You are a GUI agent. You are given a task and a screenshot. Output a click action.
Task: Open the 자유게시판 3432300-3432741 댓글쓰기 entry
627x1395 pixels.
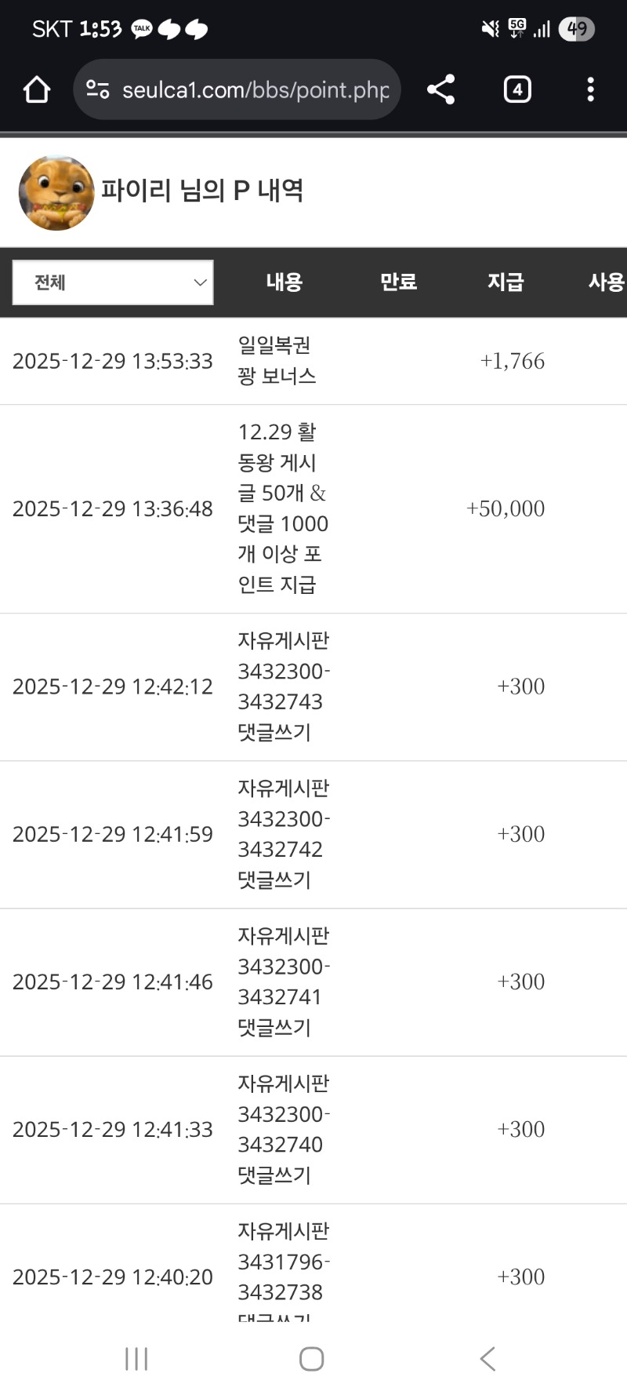(282, 982)
